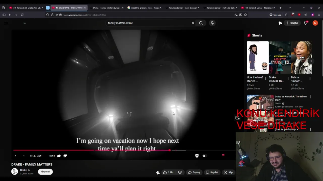Like the video with the '1 Mn' button
Viewport: 323px width, 181px height.
pos(168,172)
